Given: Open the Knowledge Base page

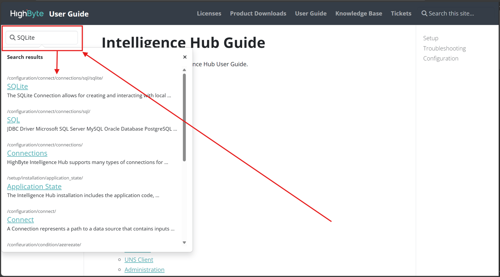Looking at the screenshot, I should 359,13.
